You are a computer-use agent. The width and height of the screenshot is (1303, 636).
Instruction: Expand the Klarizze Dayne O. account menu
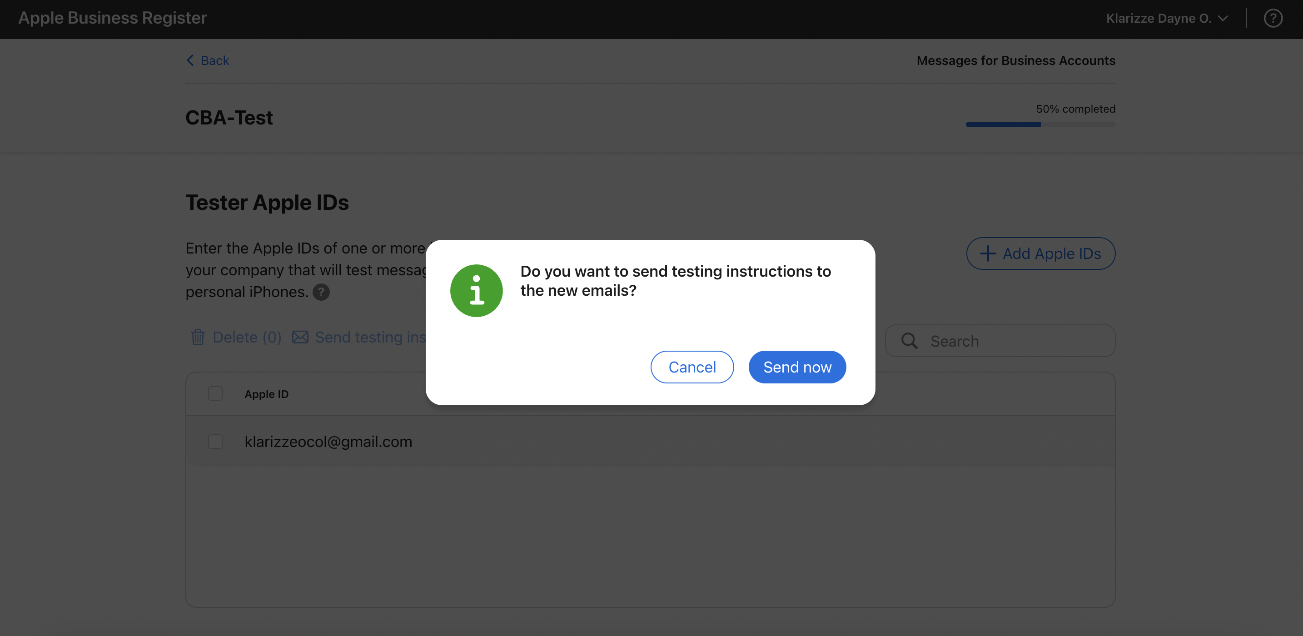tap(1166, 18)
